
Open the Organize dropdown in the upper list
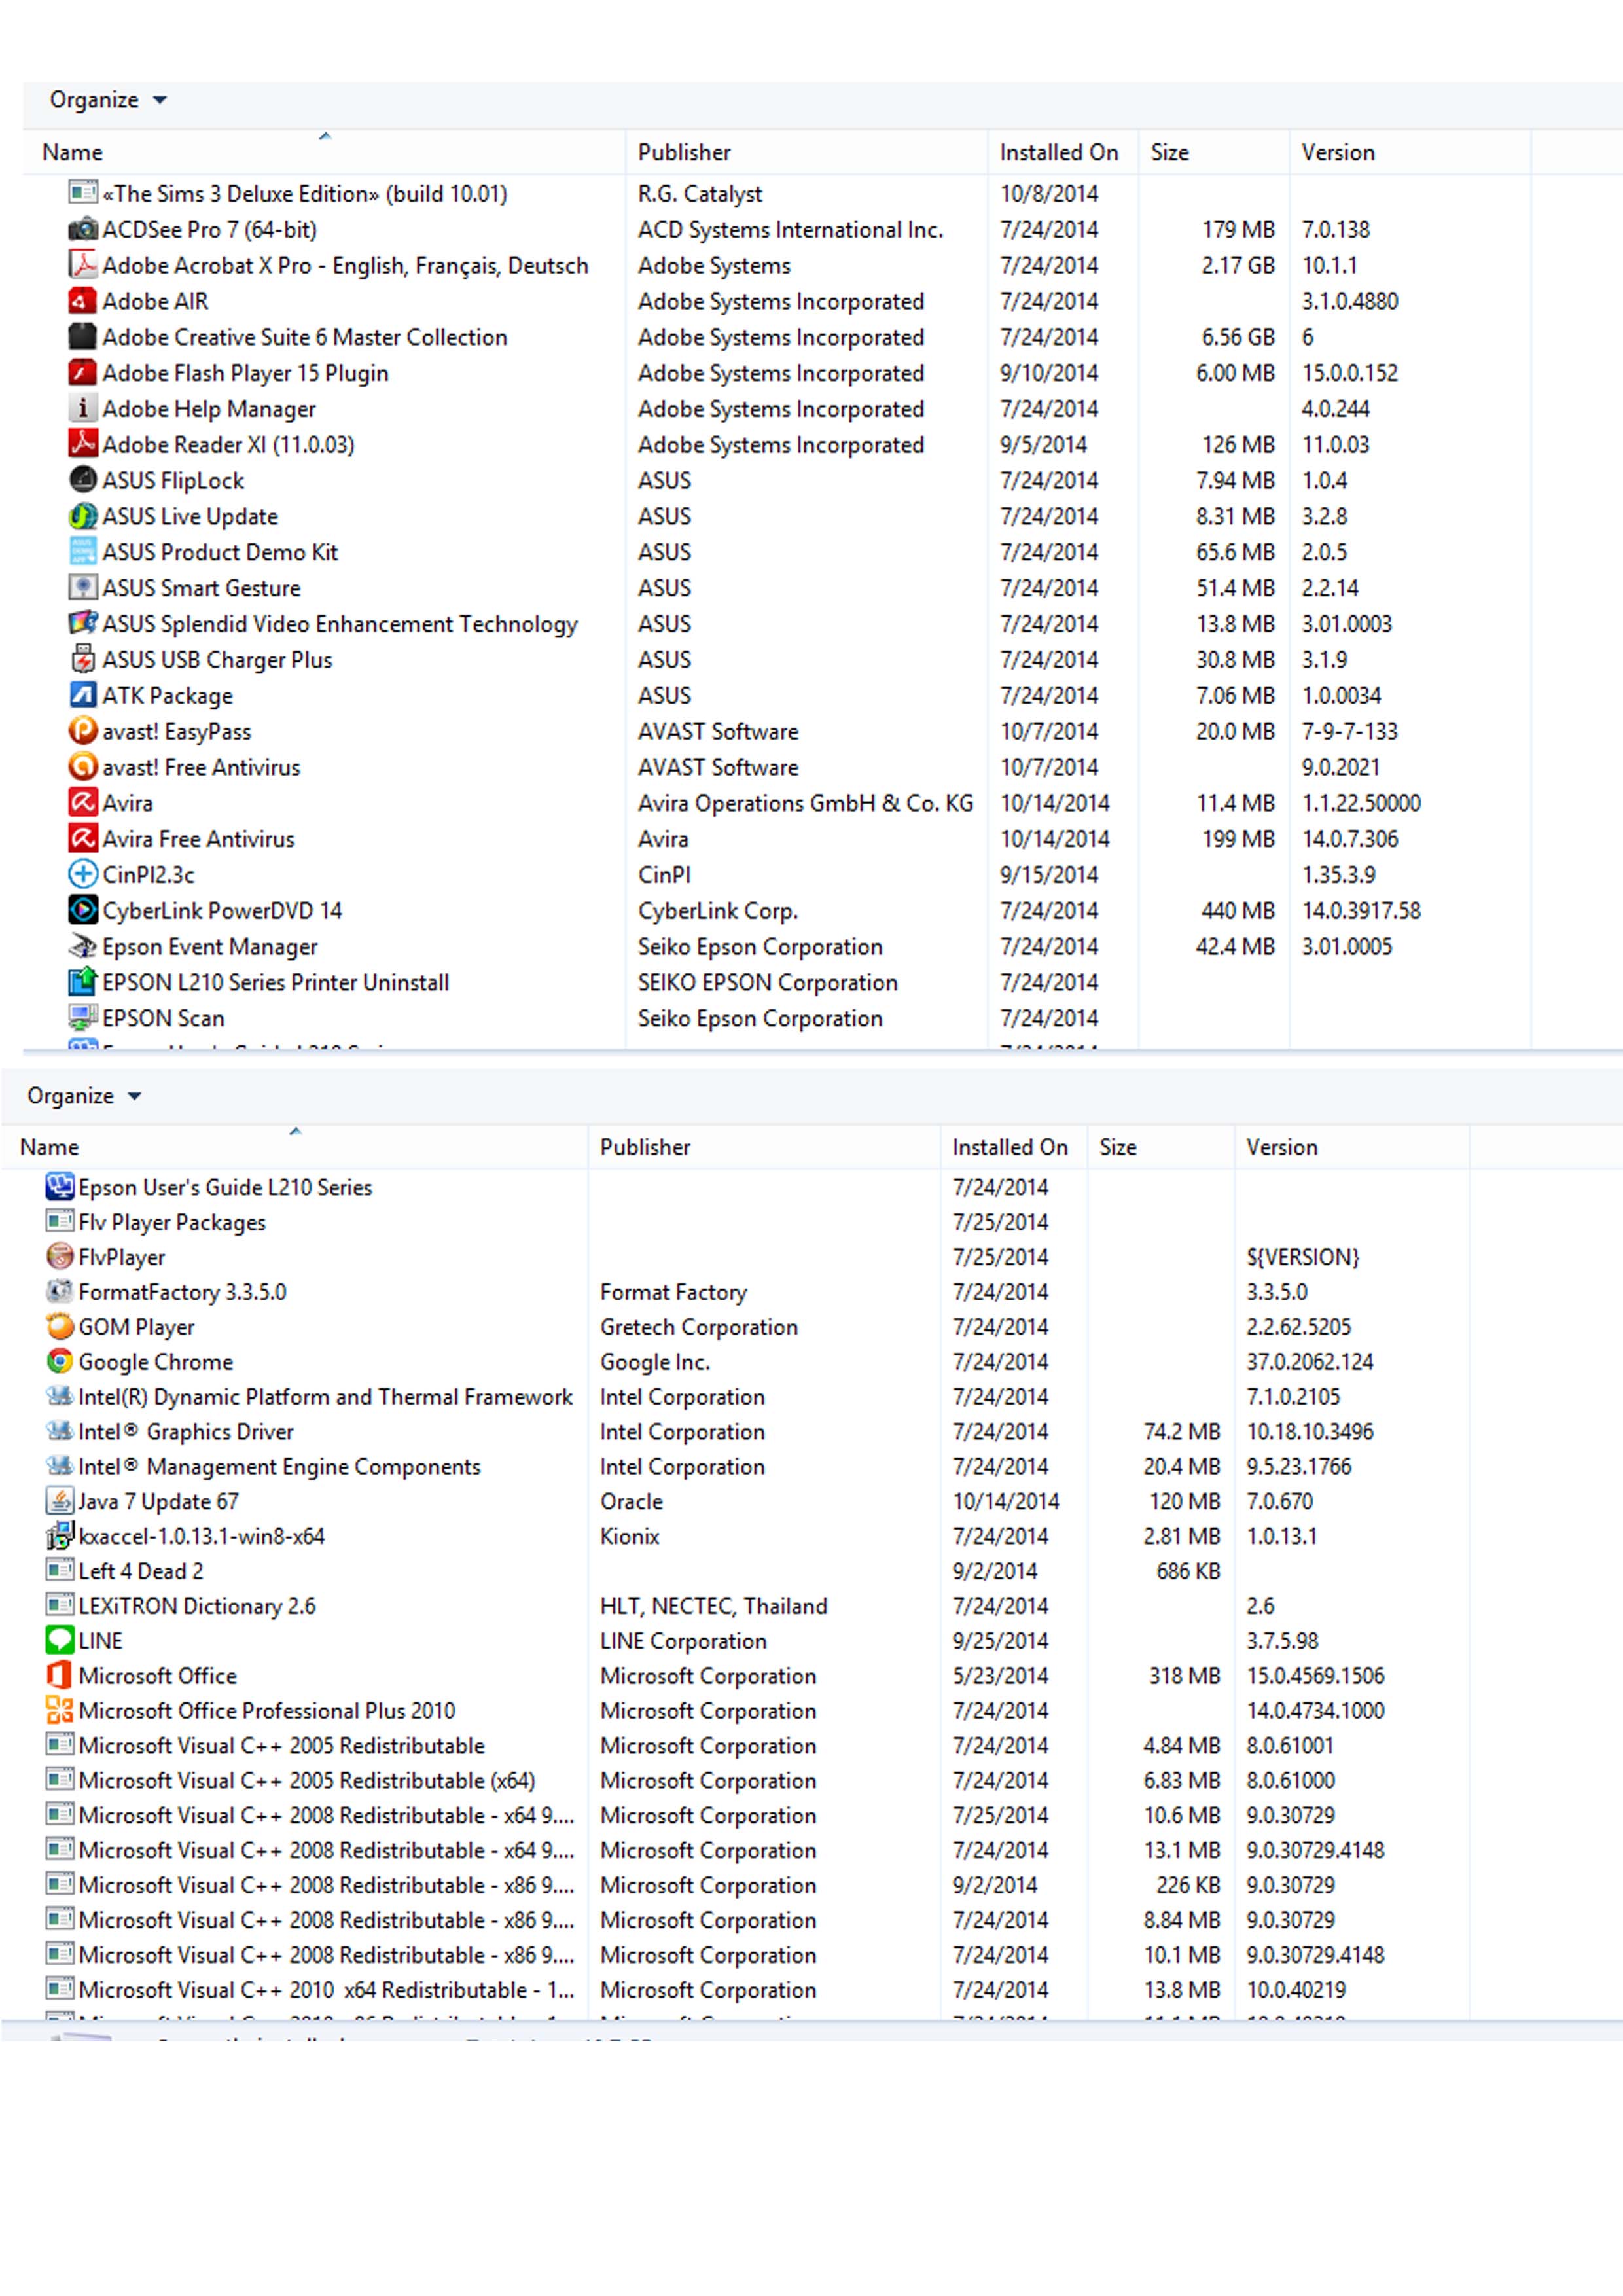pos(108,100)
